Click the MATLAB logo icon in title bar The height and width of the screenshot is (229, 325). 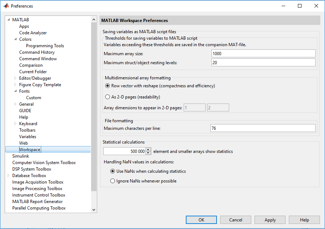(x=6, y=6)
